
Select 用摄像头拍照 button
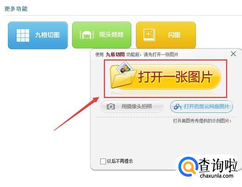point(132,106)
